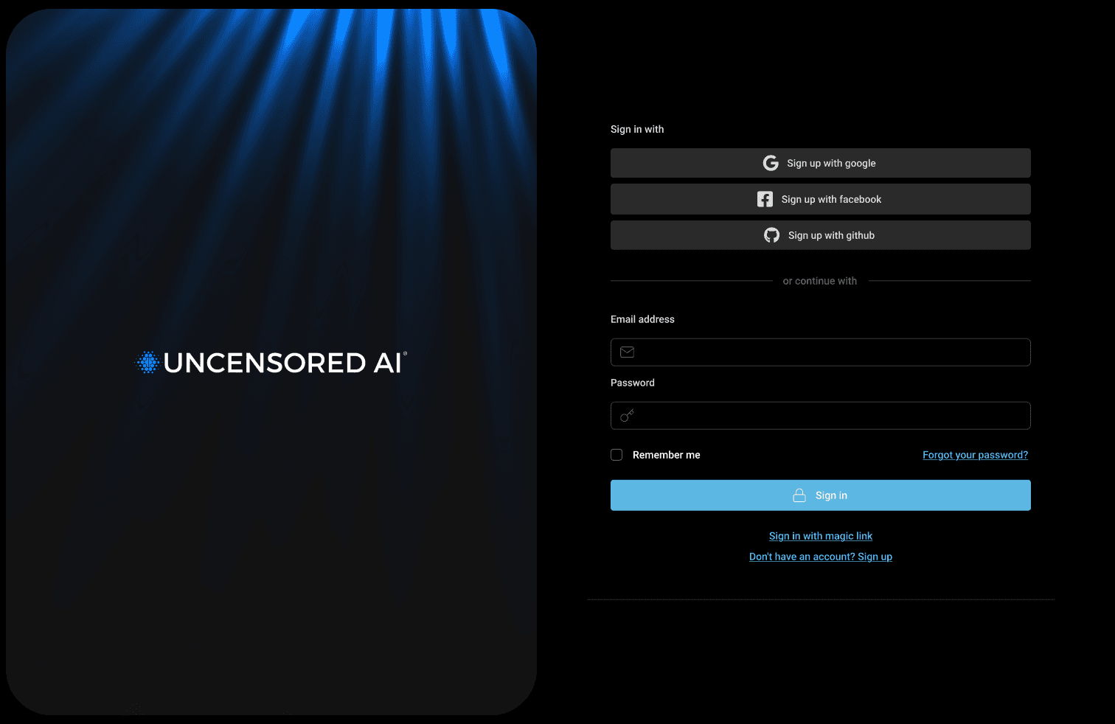1115x724 pixels.
Task: Submit with the blue Sign in button
Action: click(821, 495)
